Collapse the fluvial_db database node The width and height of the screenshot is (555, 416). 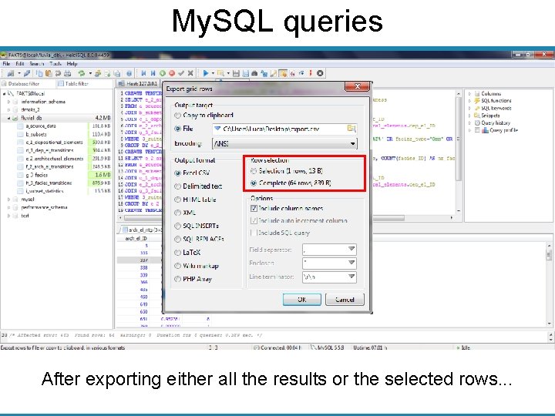click(x=8, y=118)
